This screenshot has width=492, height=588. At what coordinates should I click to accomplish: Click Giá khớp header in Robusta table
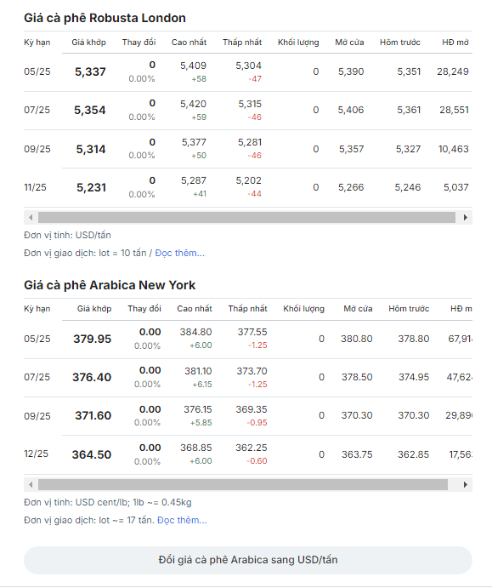[x=88, y=43]
